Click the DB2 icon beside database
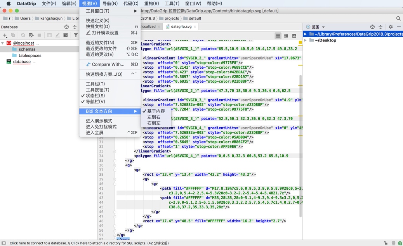 coord(9,62)
